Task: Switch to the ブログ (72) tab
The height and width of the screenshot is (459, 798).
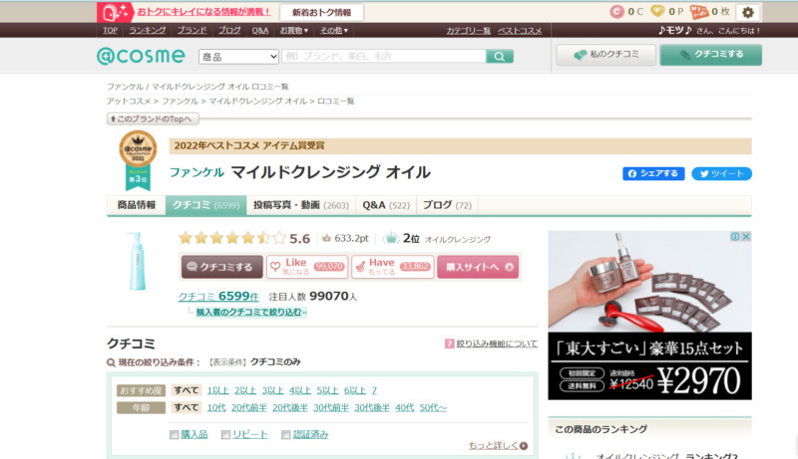Action: (x=447, y=205)
